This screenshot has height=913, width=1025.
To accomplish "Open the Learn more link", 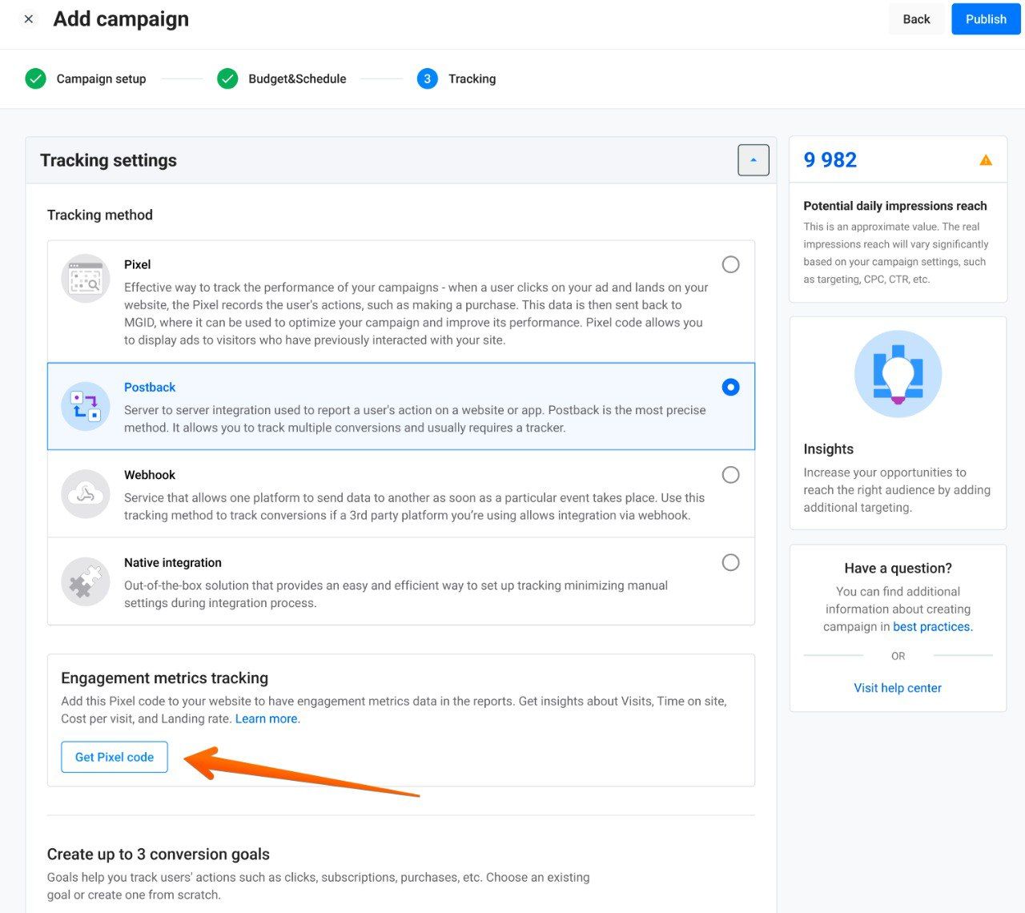I will click(x=266, y=718).
